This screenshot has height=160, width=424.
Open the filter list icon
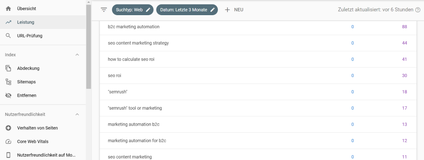point(104,10)
